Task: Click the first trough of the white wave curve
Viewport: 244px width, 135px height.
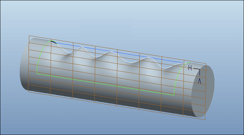Action: (70, 53)
